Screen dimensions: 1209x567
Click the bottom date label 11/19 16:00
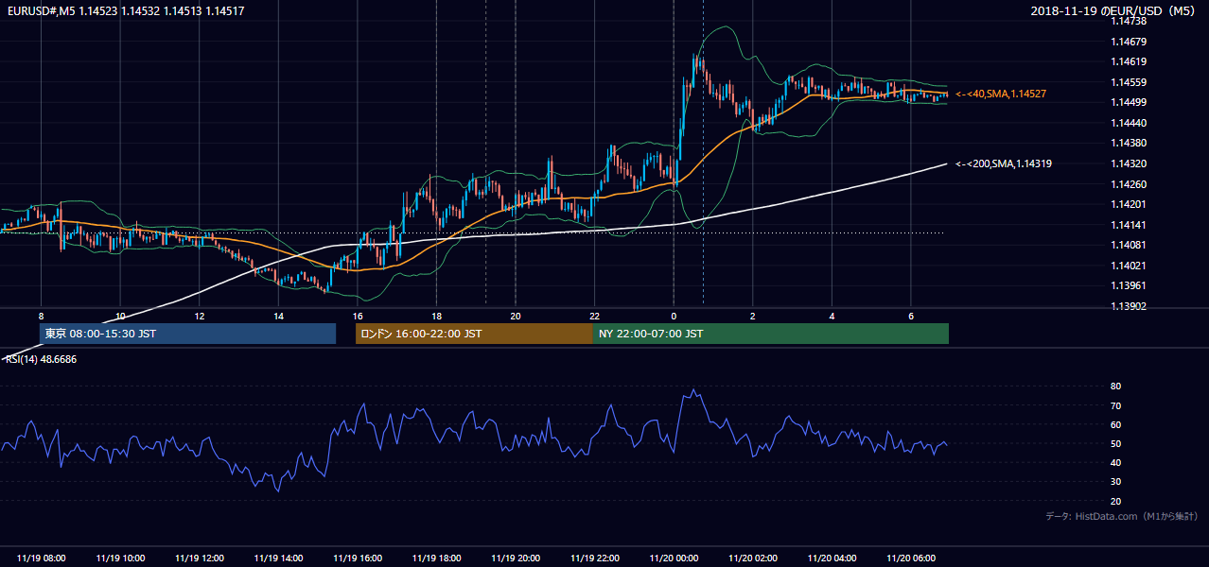point(358,558)
